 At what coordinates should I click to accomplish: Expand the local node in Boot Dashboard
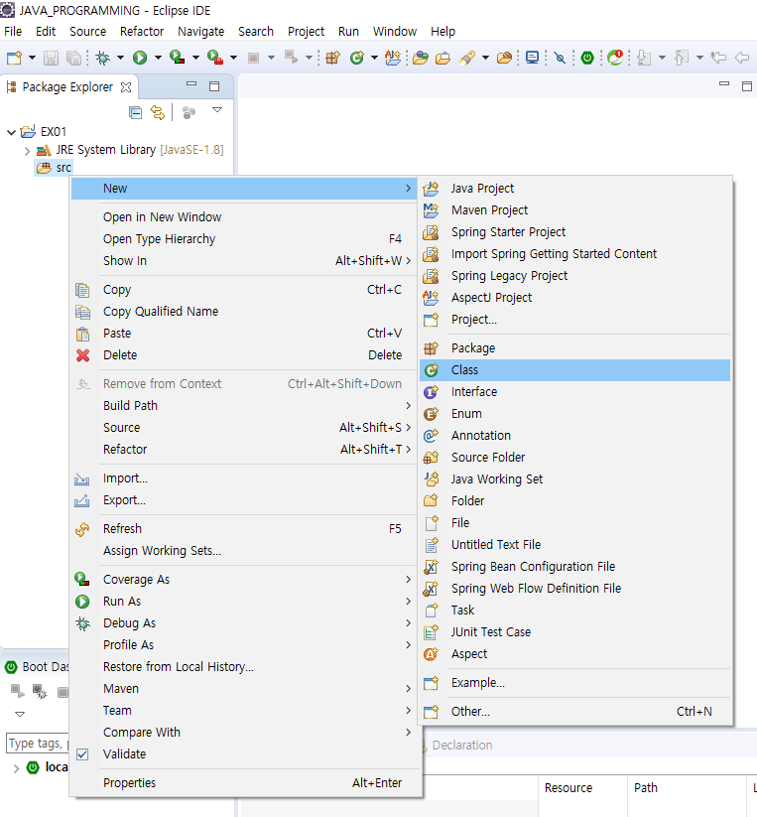coord(17,768)
